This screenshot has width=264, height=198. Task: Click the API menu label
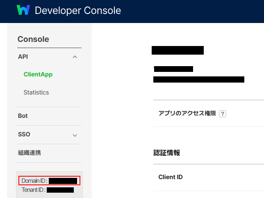(23, 57)
